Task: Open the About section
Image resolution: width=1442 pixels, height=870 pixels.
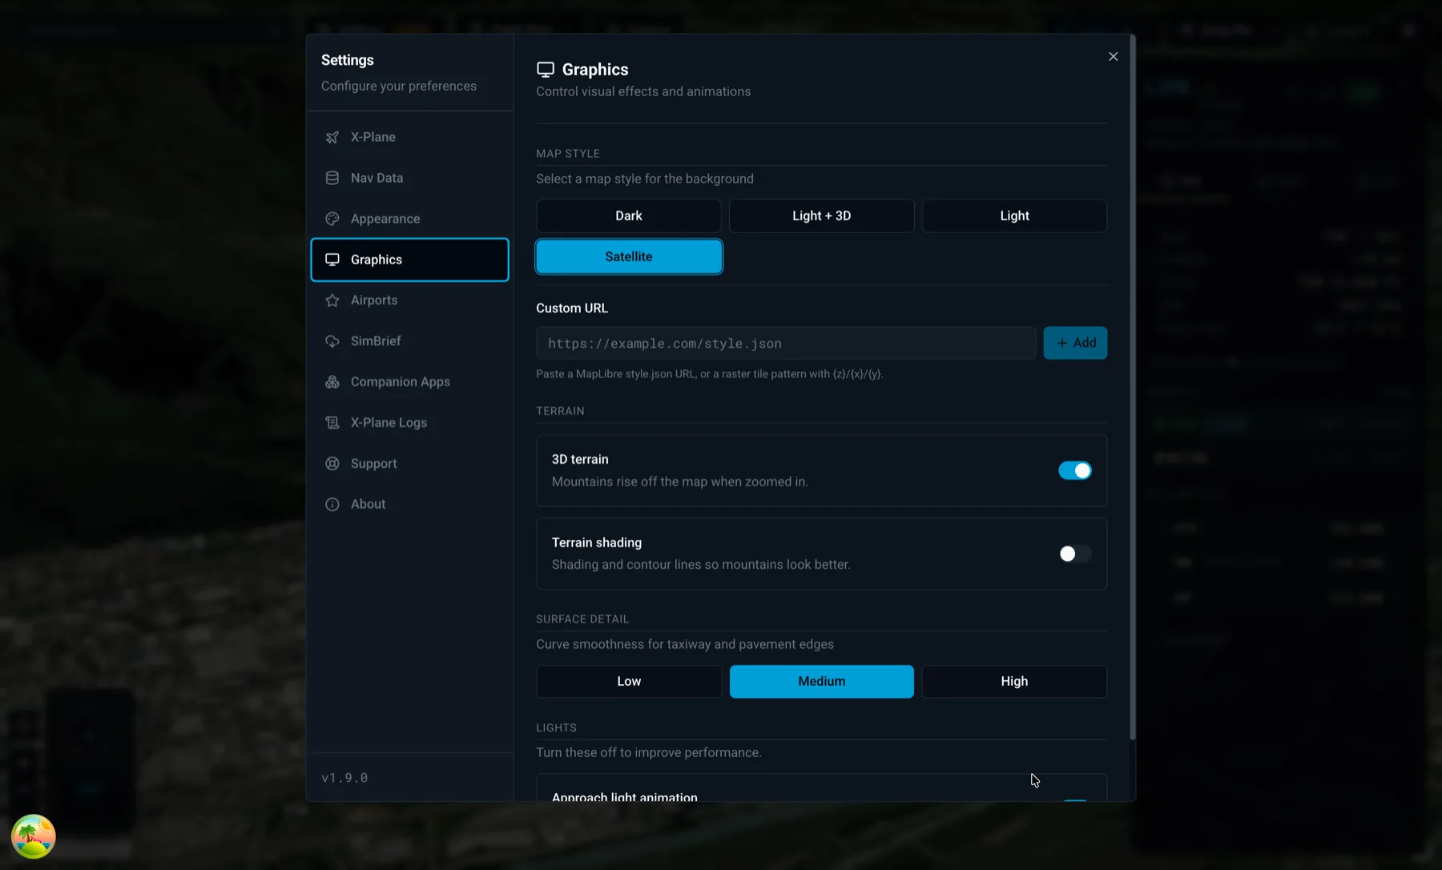Action: [409, 504]
